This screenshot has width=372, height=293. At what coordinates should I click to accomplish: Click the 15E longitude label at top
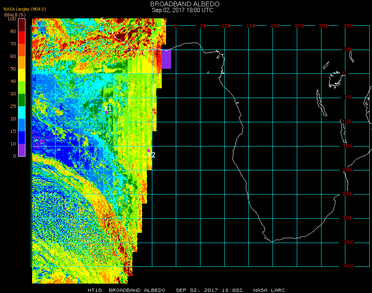tap(251, 26)
